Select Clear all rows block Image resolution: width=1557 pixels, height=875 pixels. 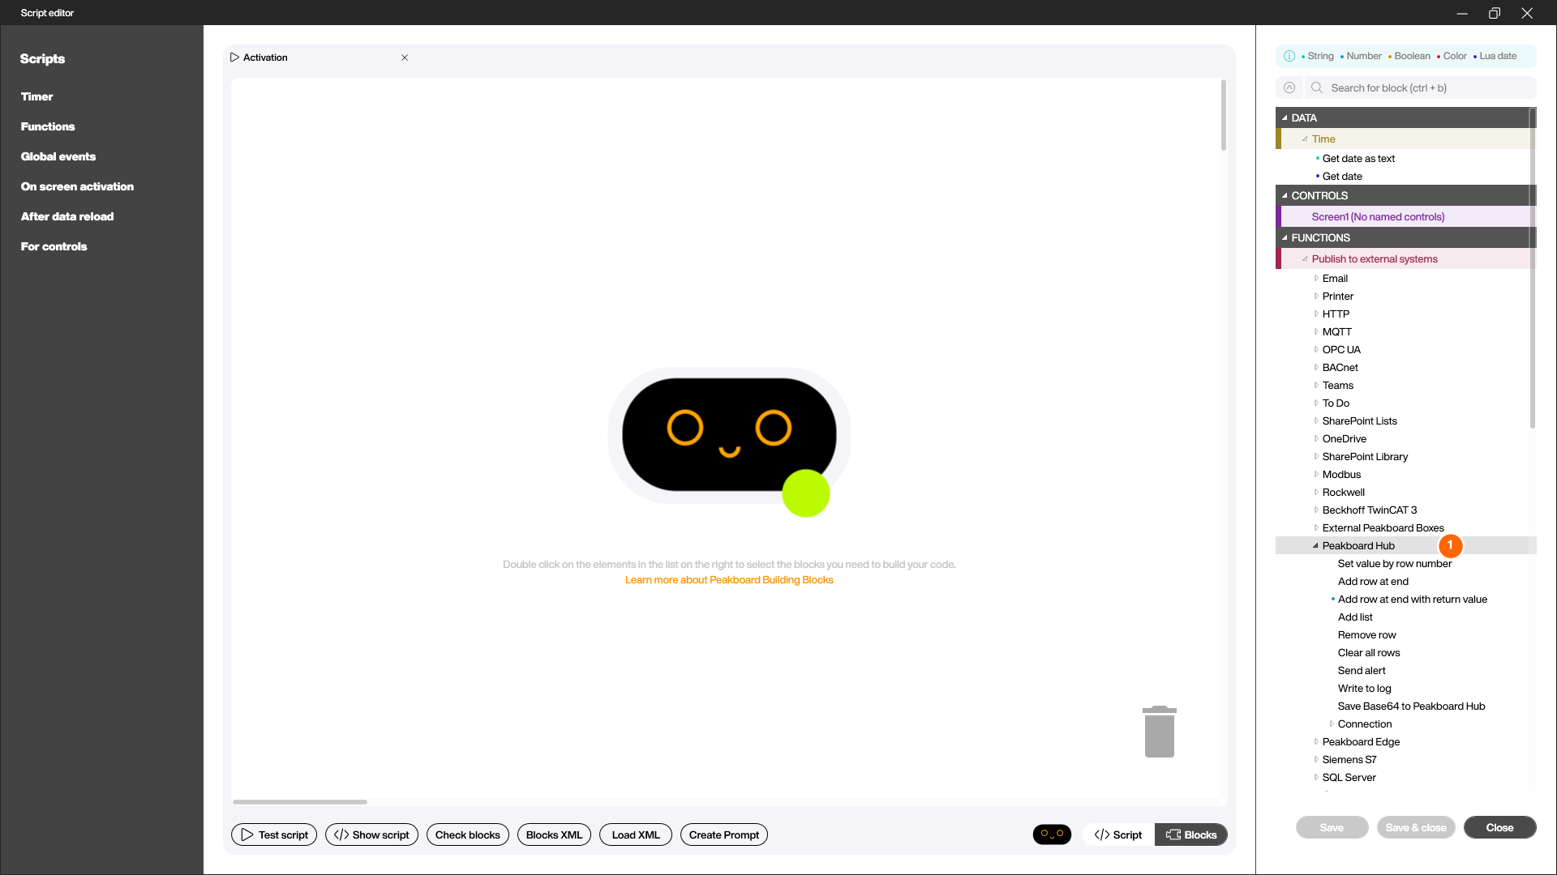1369,652
